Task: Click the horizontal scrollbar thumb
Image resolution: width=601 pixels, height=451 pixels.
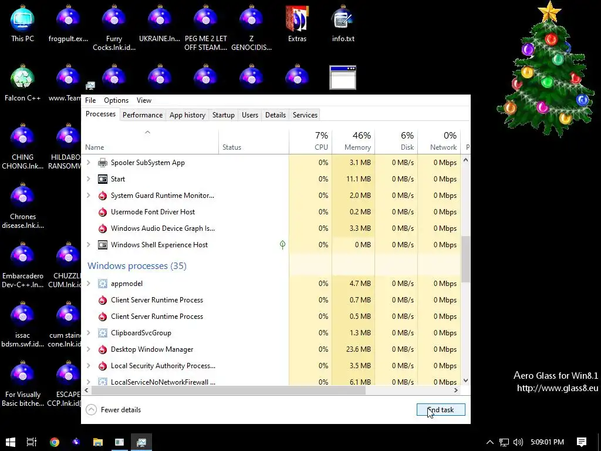Action: click(228, 391)
